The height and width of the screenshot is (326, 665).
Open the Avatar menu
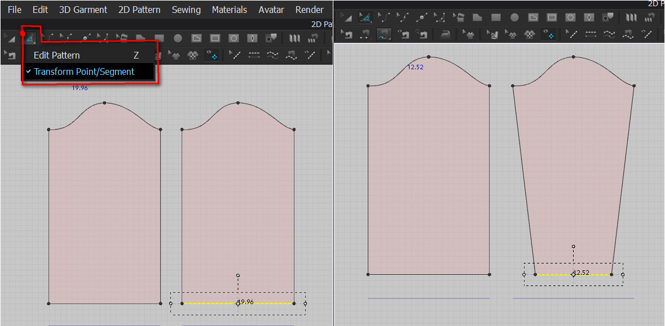pyautogui.click(x=271, y=10)
